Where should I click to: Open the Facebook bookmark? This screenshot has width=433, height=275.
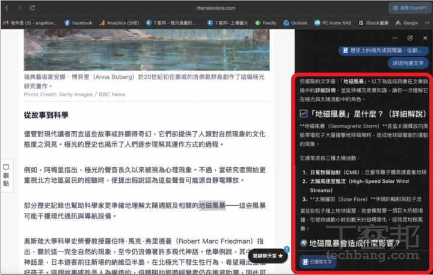click(x=78, y=23)
